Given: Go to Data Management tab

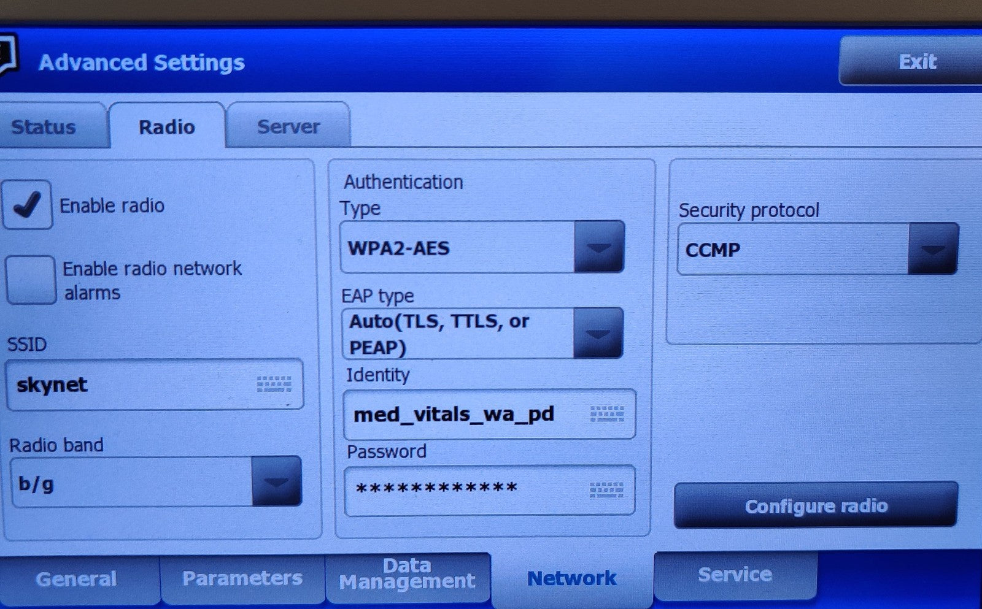Looking at the screenshot, I should tap(408, 575).
